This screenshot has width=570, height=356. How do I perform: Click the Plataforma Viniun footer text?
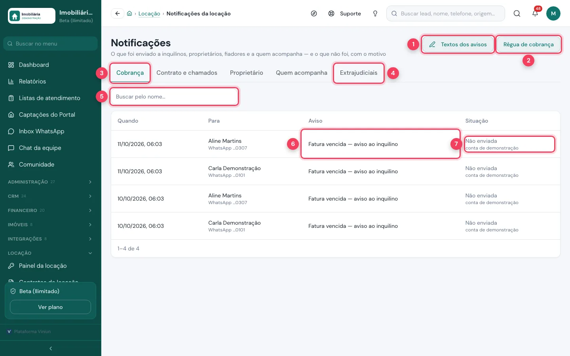click(32, 331)
